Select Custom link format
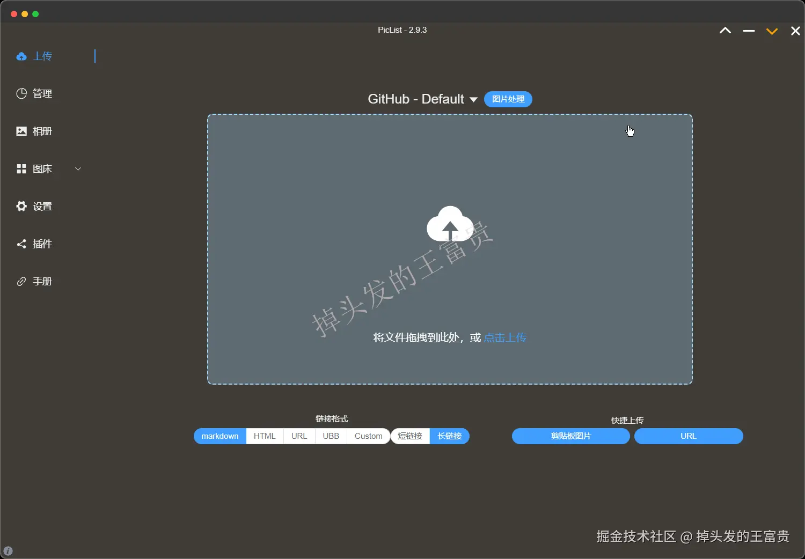The width and height of the screenshot is (805, 559). click(x=369, y=436)
